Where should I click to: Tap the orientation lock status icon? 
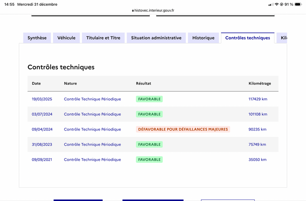[x=282, y=4]
